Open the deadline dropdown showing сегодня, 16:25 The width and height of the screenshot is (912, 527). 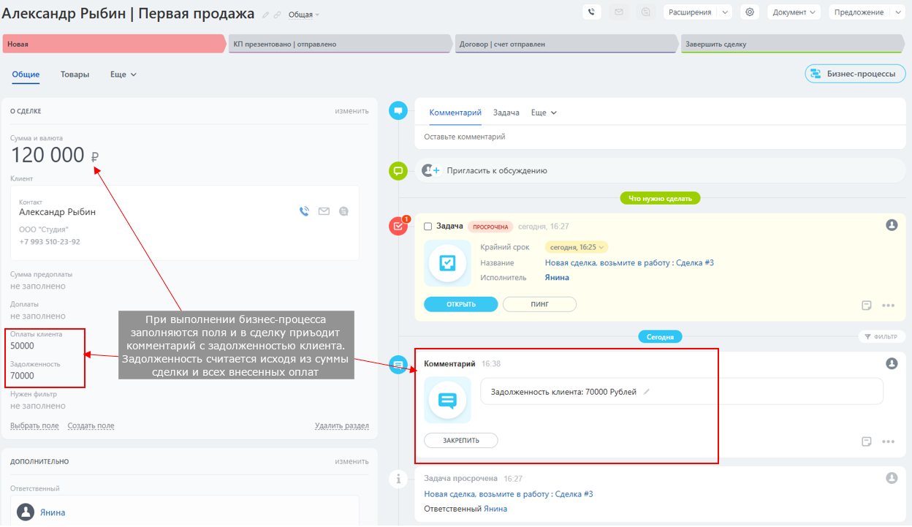[x=577, y=247]
